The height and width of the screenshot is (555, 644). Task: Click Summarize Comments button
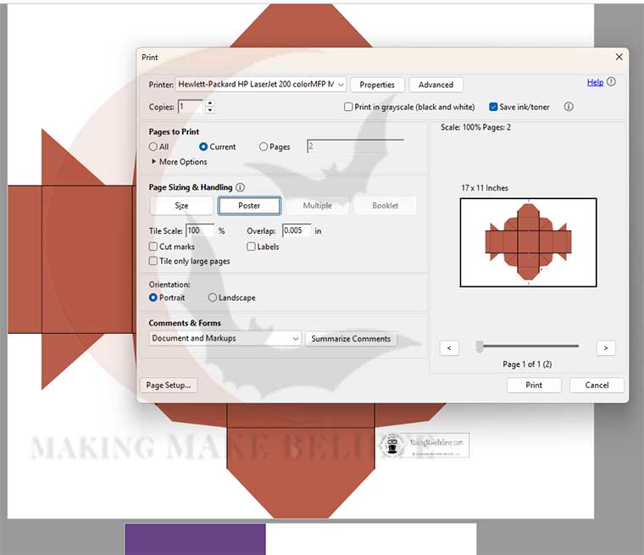click(x=351, y=338)
